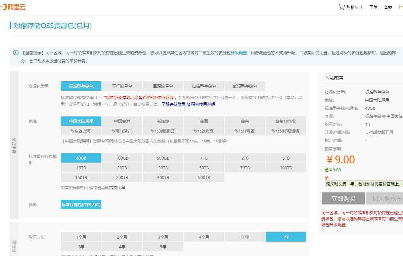Screen dimensions: 403x256
Task: Select the 10TB storage spec
Action: [81, 168]
